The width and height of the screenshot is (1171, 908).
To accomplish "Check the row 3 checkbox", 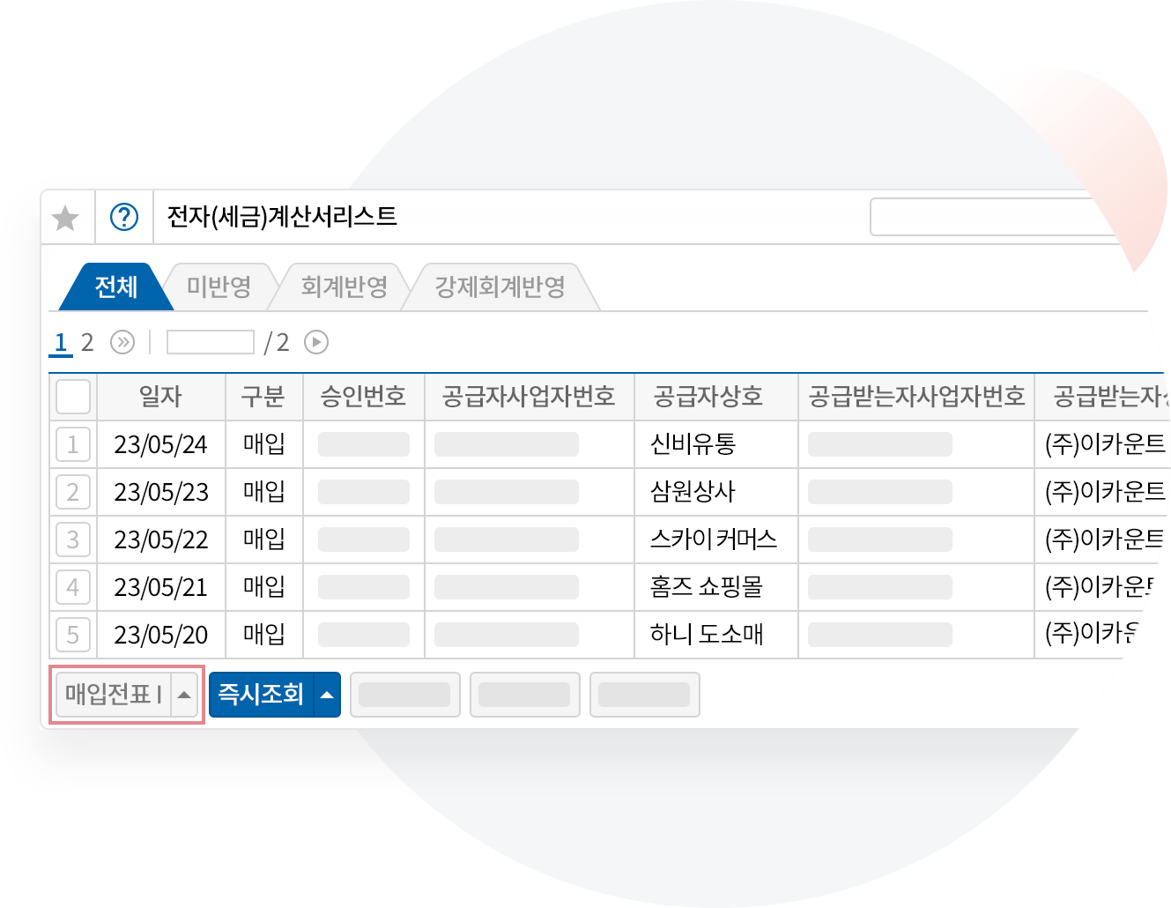I will pos(73,540).
